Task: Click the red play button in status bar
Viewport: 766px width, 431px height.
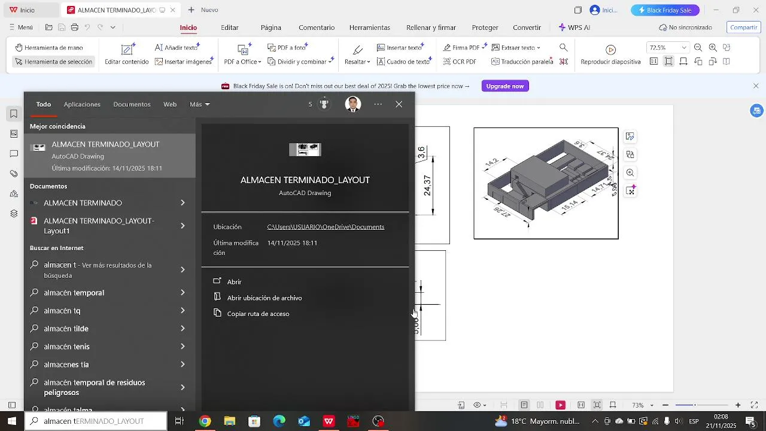Action: 561,405
